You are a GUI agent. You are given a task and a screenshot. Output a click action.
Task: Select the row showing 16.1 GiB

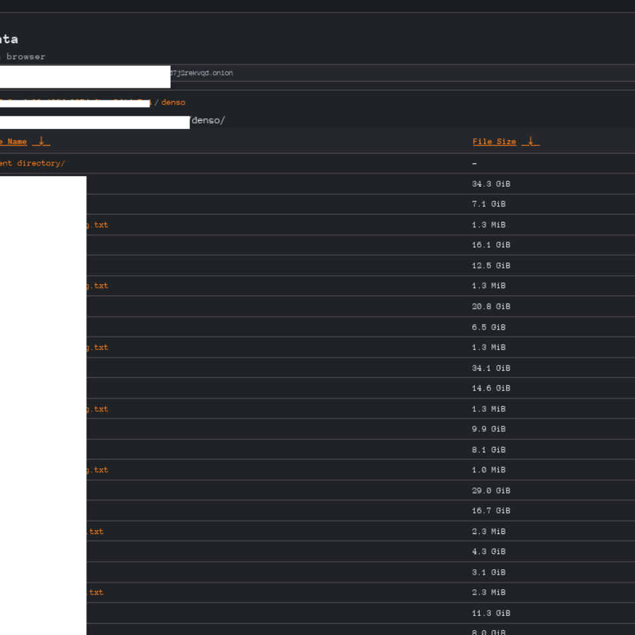click(x=317, y=245)
